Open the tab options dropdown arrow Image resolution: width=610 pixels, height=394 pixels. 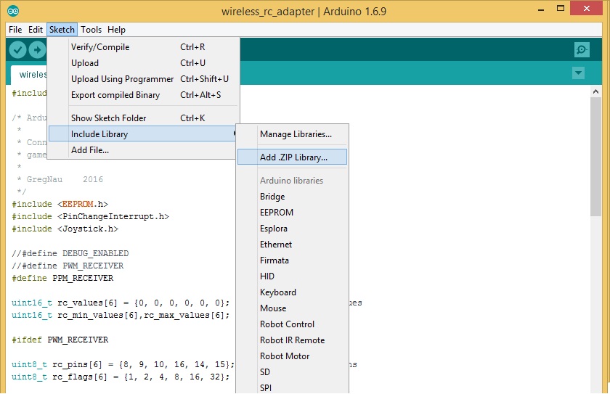point(578,73)
